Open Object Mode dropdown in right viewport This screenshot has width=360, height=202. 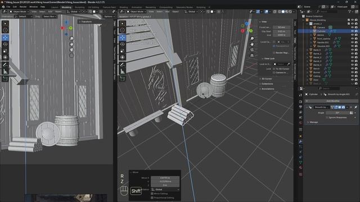[136, 11]
